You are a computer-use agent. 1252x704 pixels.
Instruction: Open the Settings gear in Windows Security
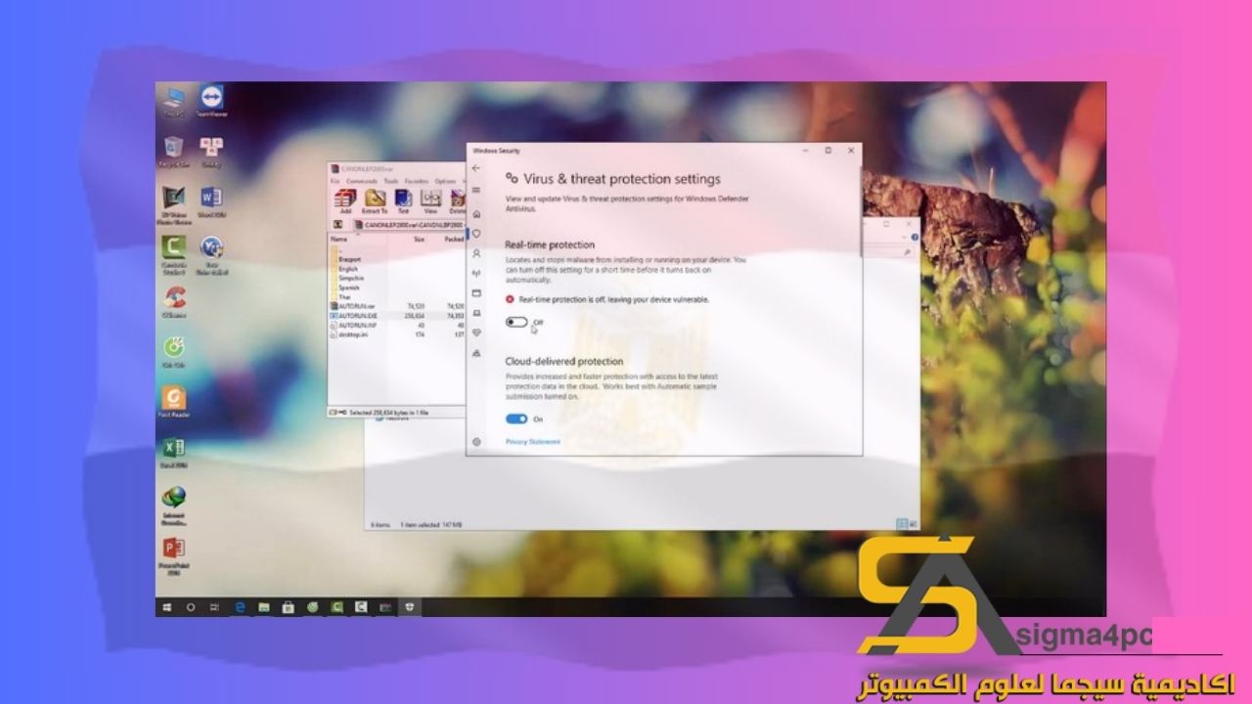[476, 442]
